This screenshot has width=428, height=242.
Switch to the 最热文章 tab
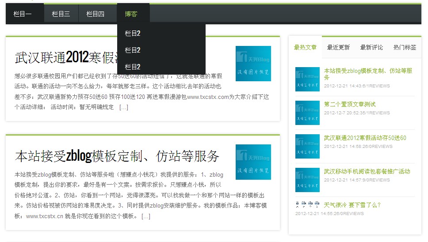pyautogui.click(x=305, y=47)
